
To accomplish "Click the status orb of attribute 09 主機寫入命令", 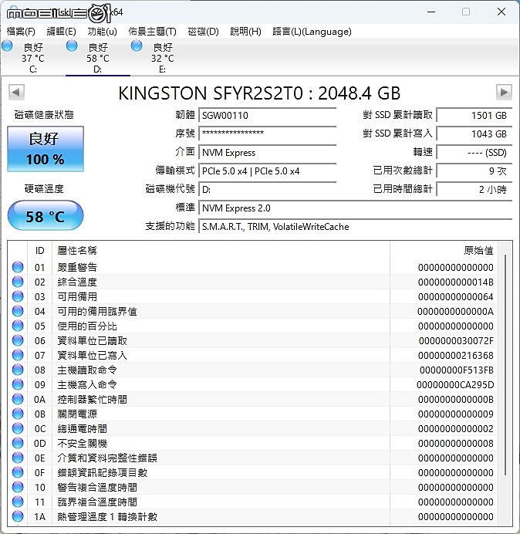I will point(18,384).
